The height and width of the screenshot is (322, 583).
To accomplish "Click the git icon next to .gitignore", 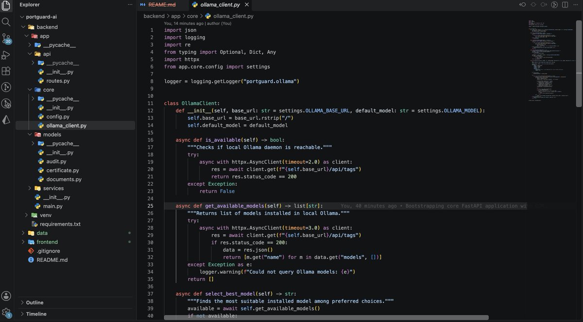I will pos(31,251).
